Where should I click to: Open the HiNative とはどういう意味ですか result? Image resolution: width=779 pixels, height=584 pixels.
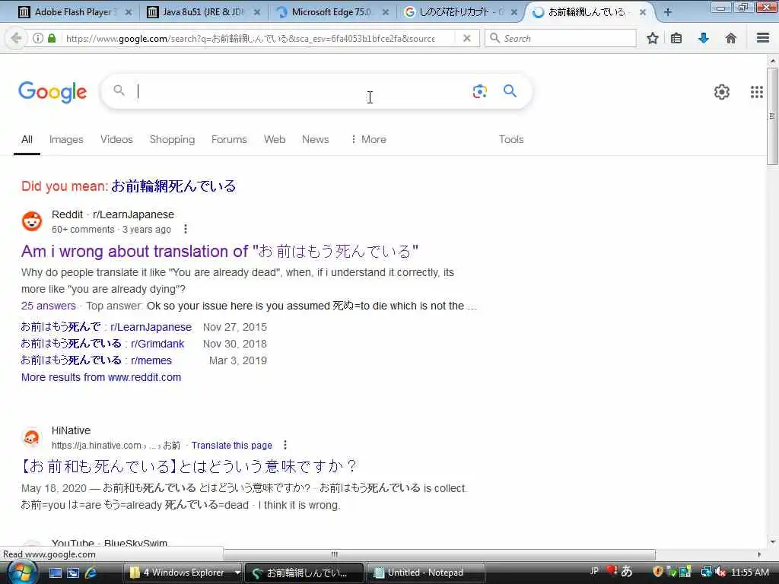pyautogui.click(x=189, y=466)
